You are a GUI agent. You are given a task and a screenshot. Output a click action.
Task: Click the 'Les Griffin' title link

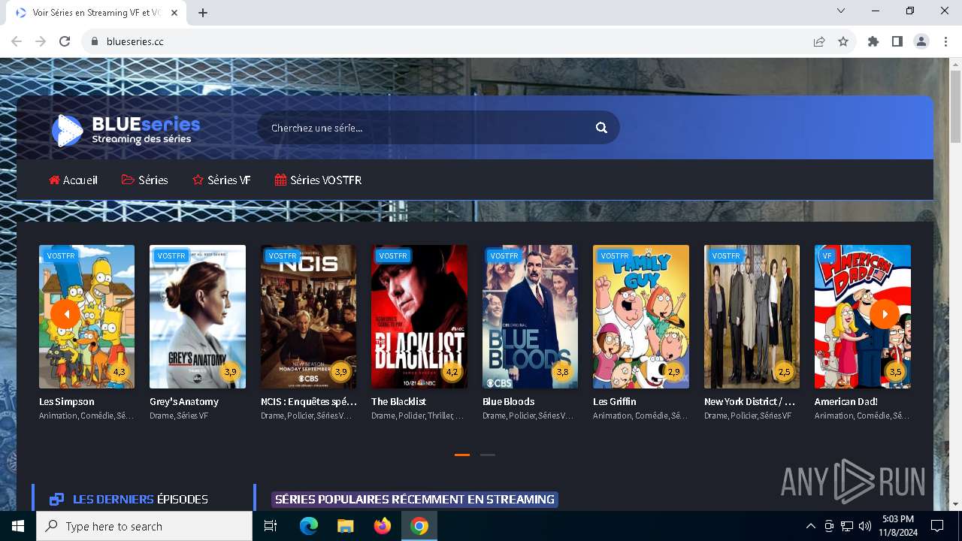pos(615,402)
